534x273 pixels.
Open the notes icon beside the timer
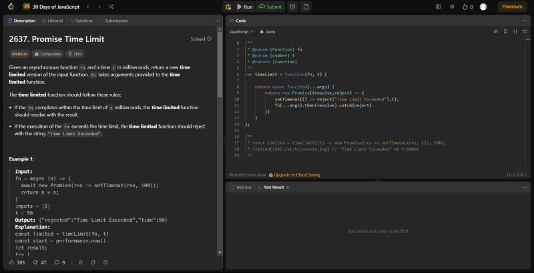click(306, 7)
